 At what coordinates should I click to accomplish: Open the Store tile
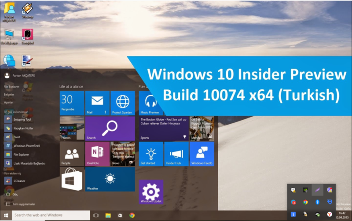[72, 179]
